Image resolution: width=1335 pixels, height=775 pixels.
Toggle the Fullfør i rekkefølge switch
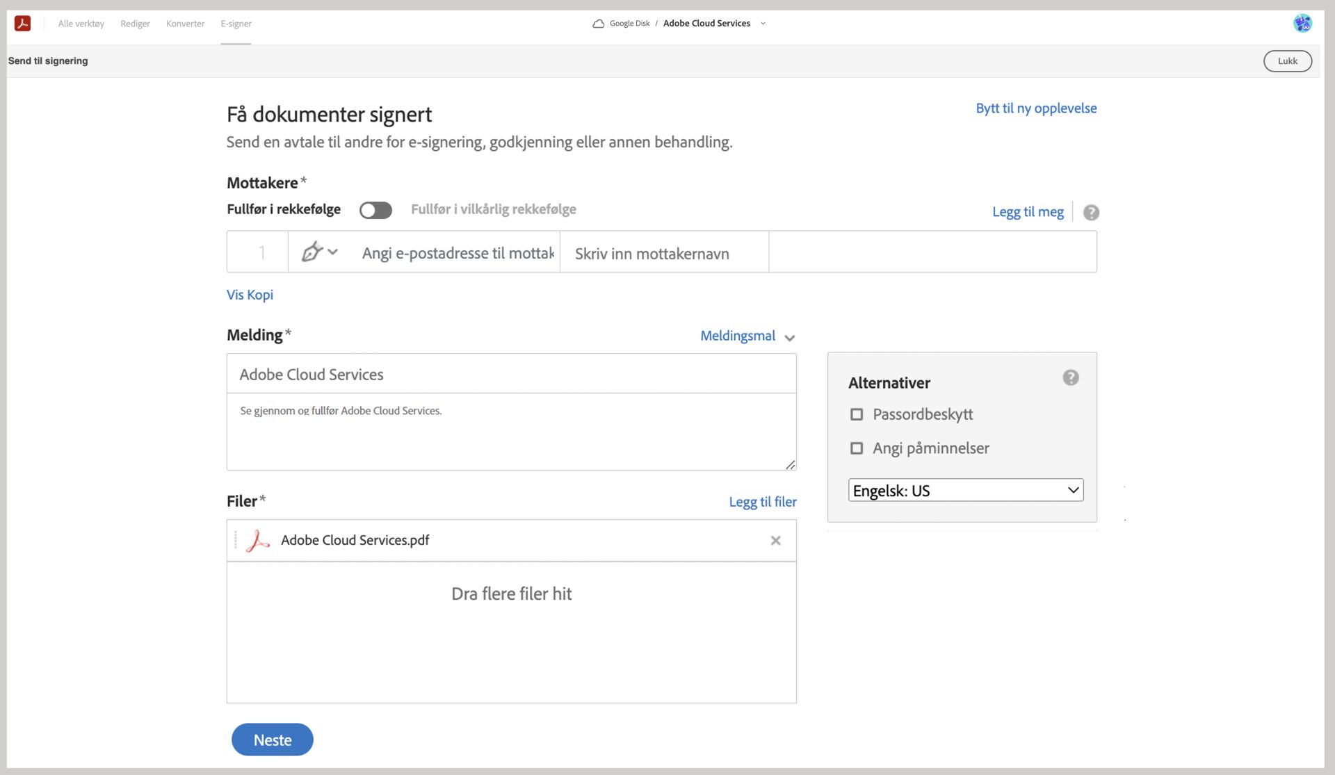tap(375, 210)
